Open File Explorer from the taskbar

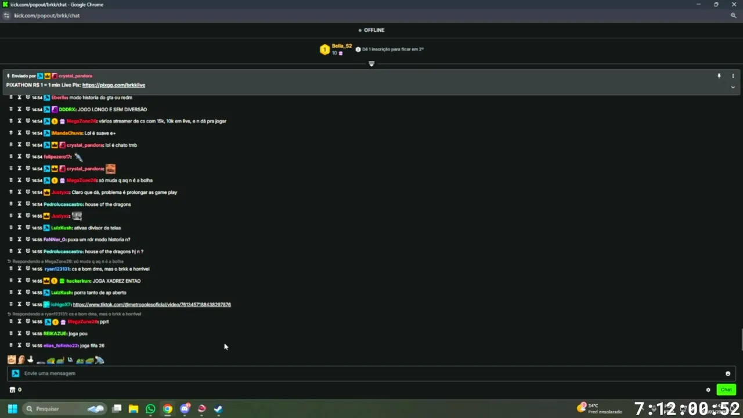coord(134,409)
